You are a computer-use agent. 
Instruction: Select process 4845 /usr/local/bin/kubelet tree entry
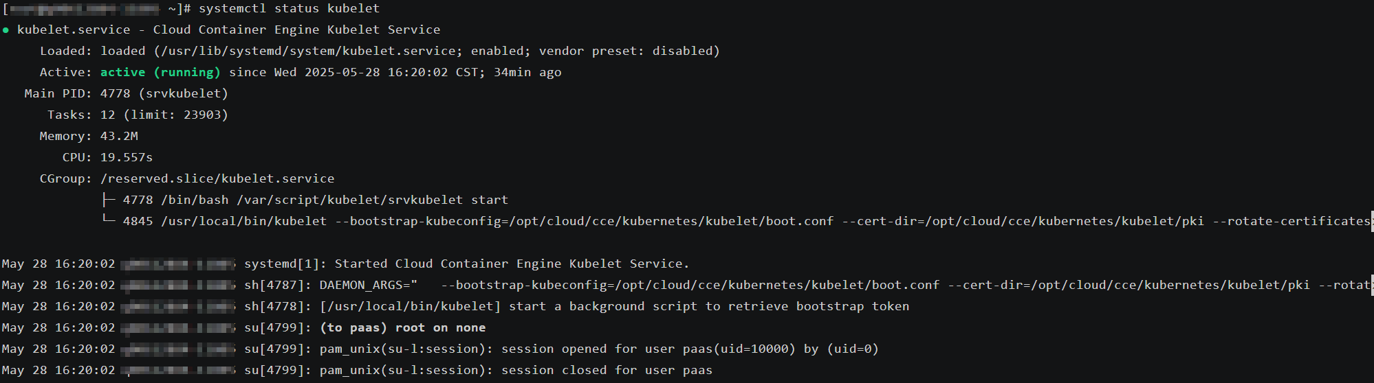pyautogui.click(x=225, y=222)
